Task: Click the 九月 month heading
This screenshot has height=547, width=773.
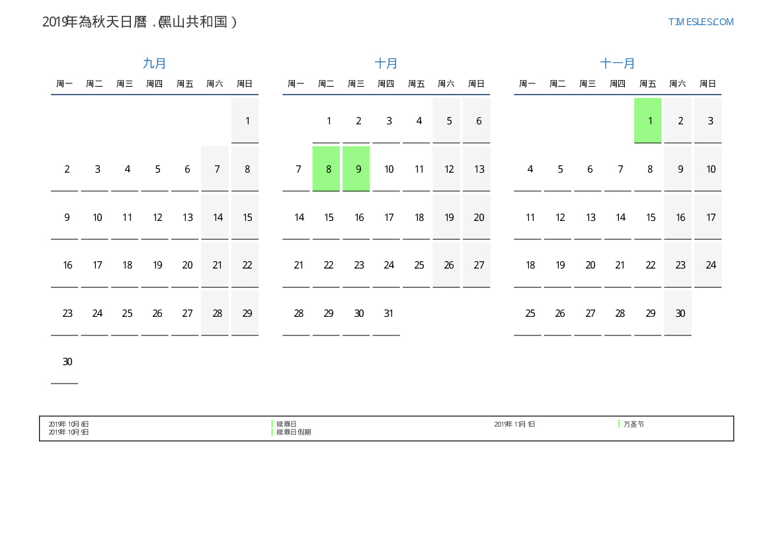Action: click(x=155, y=63)
